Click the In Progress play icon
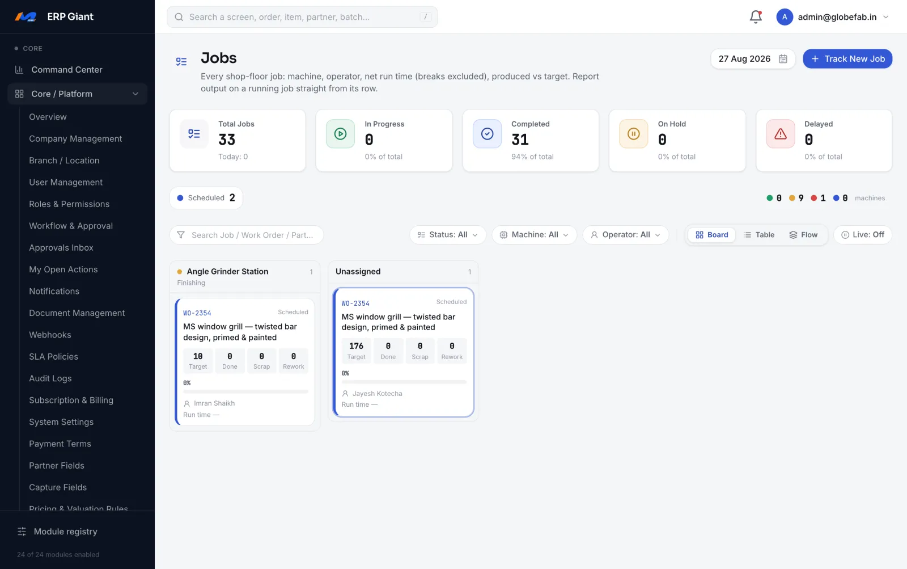 340,134
